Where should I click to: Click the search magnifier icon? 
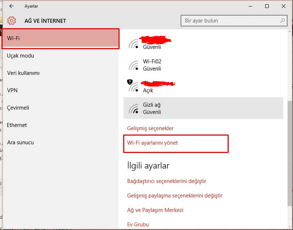click(x=282, y=20)
